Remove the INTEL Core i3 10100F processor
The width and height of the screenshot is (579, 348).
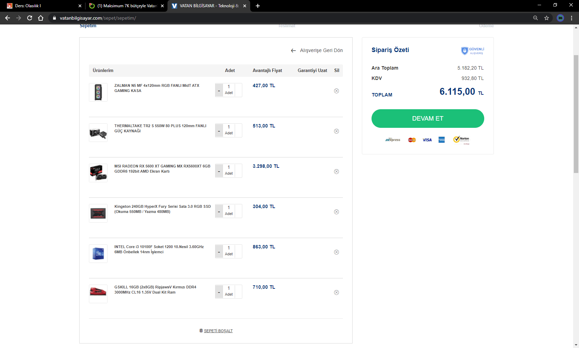tap(336, 252)
